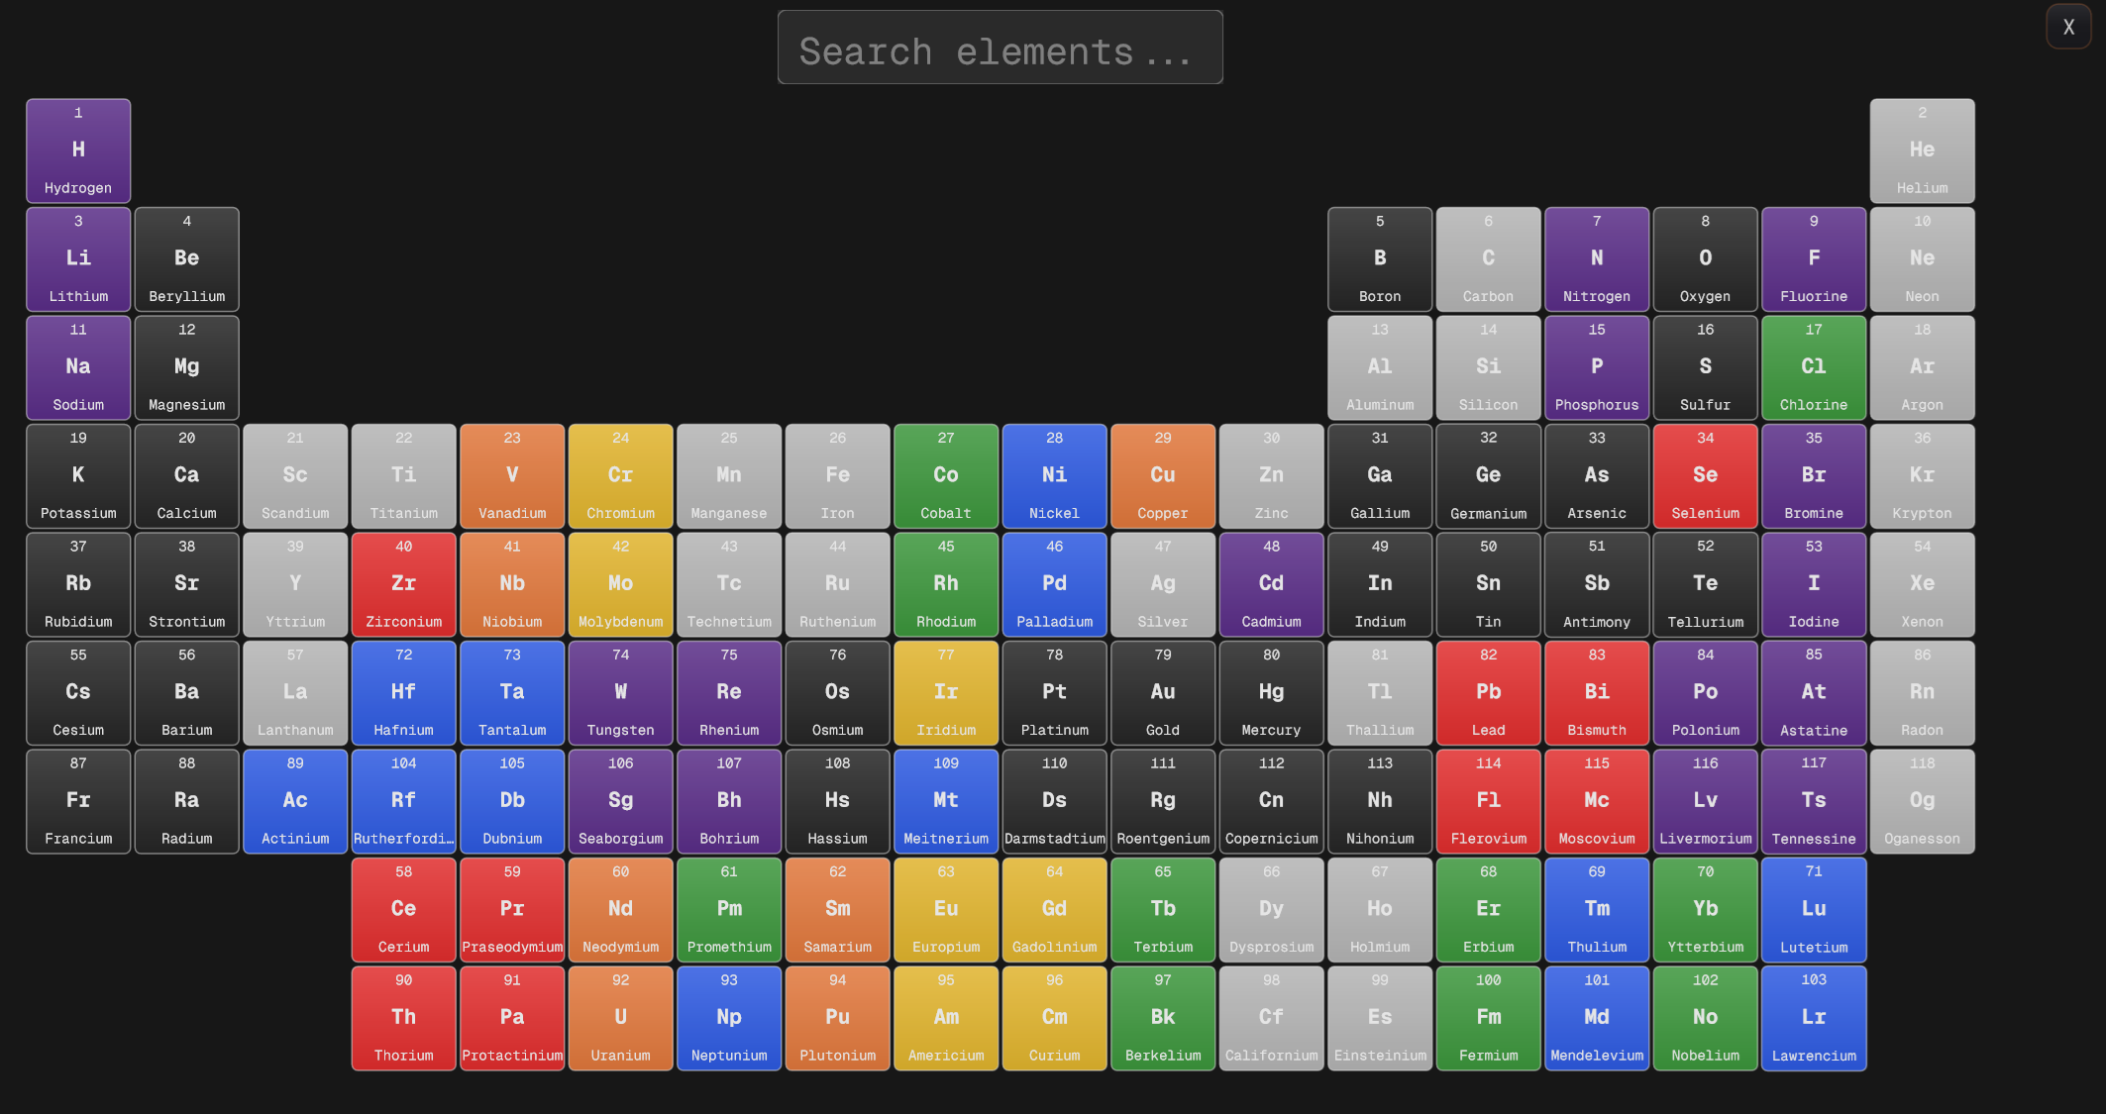Open the Neodymium tile

point(621,910)
